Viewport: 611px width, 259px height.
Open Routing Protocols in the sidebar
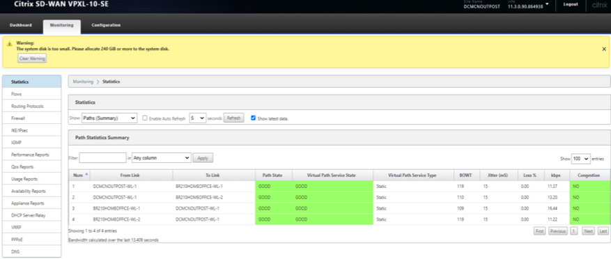tap(31, 106)
